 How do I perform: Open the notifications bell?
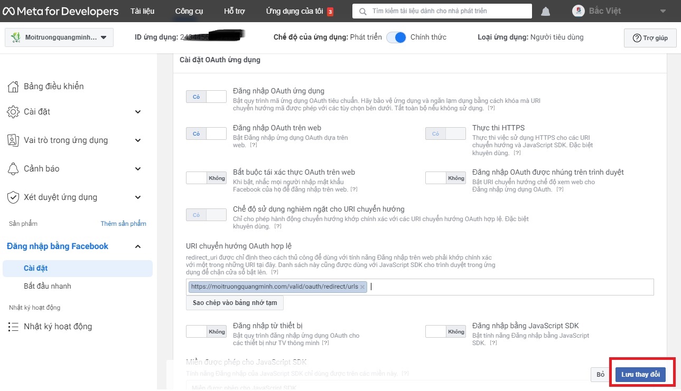click(x=546, y=12)
